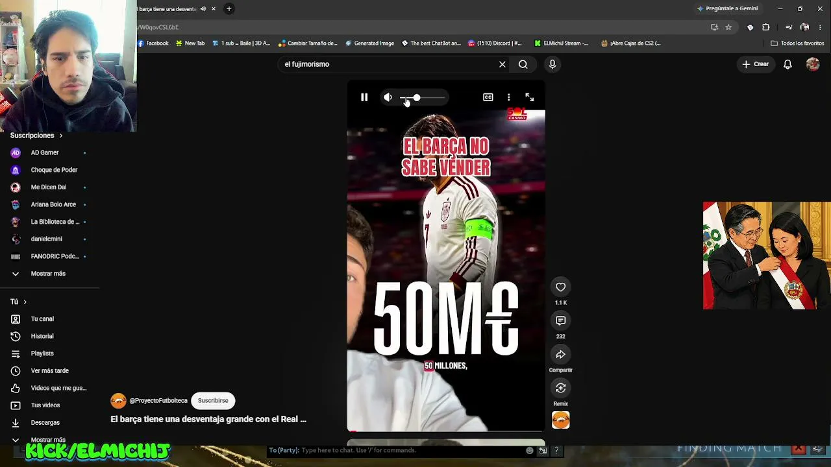Open the browser Extensions puzzle icon
Viewport: 831px width, 467px height.
click(766, 27)
